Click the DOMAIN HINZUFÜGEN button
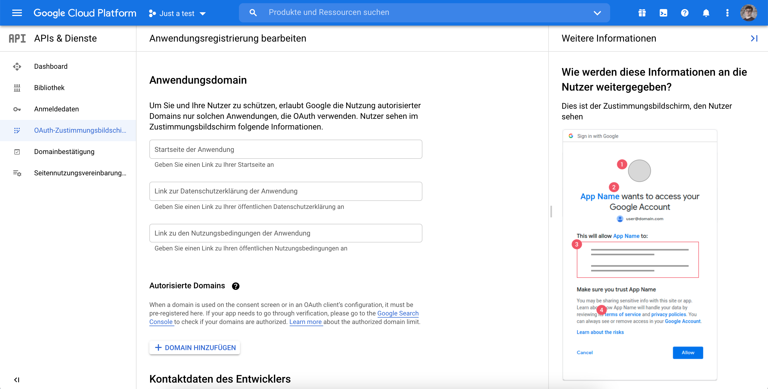The height and width of the screenshot is (389, 768). 195,347
